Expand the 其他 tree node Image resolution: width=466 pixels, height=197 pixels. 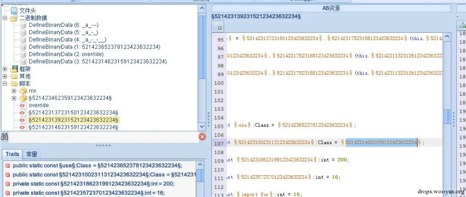(x=5, y=77)
